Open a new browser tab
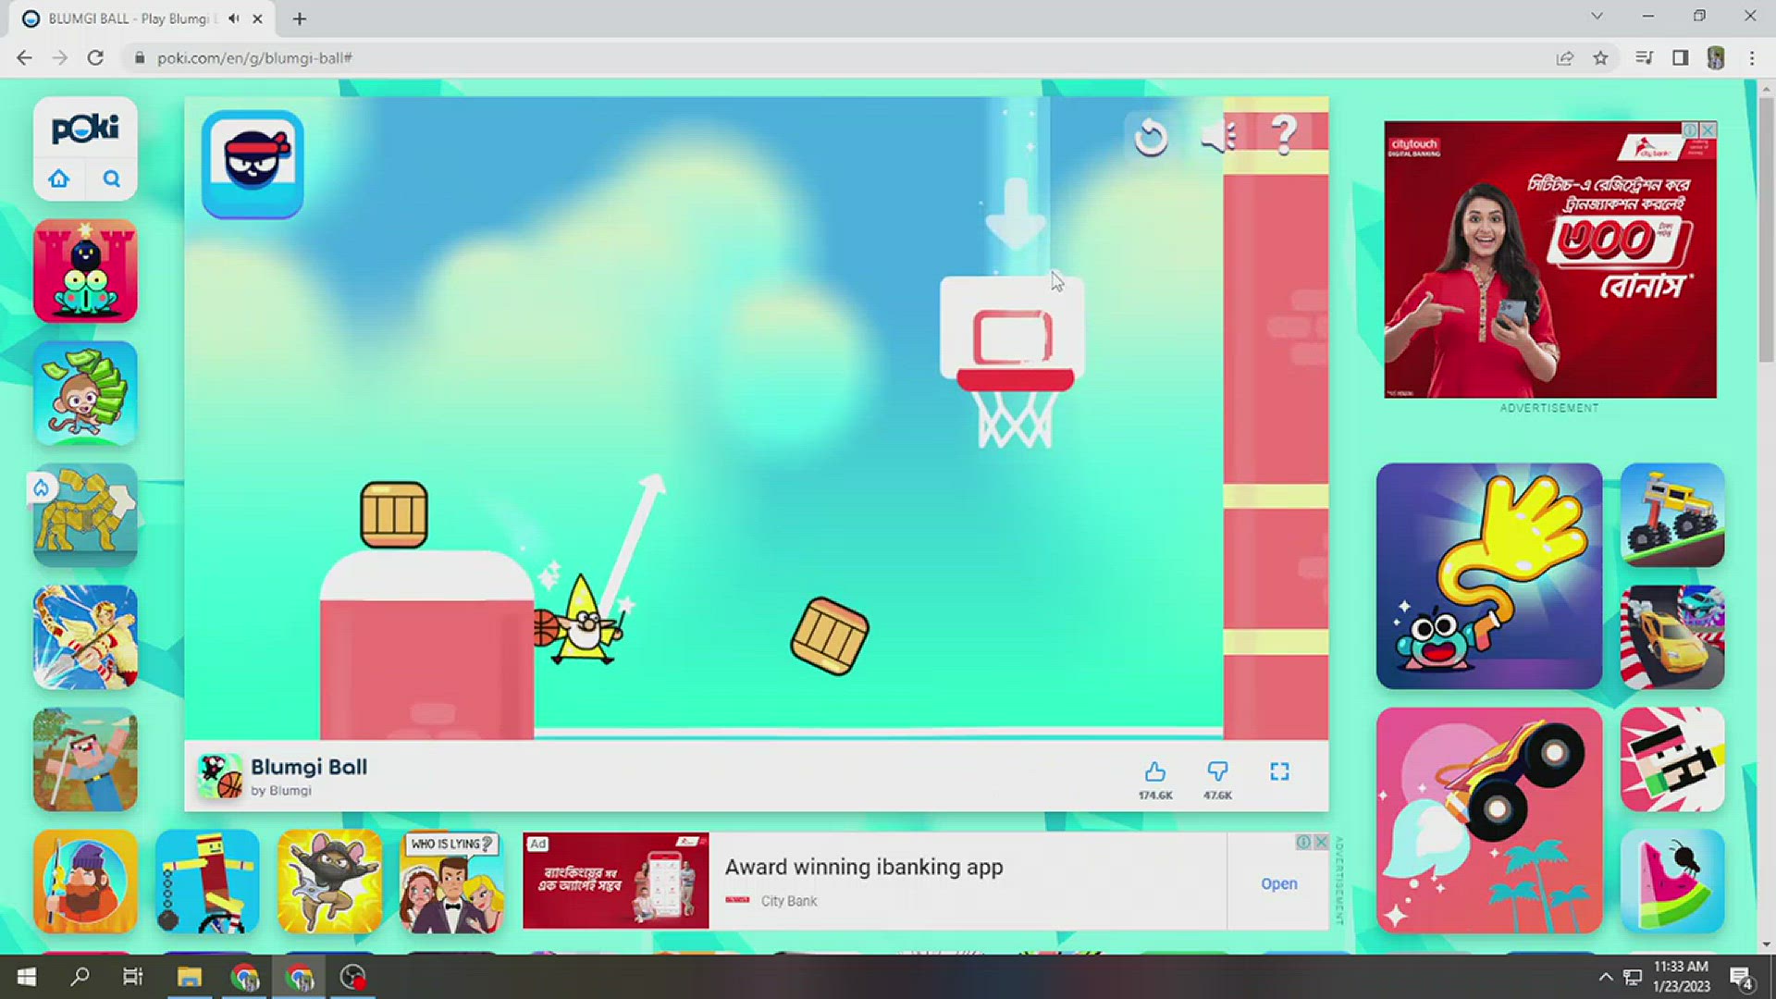 [299, 18]
